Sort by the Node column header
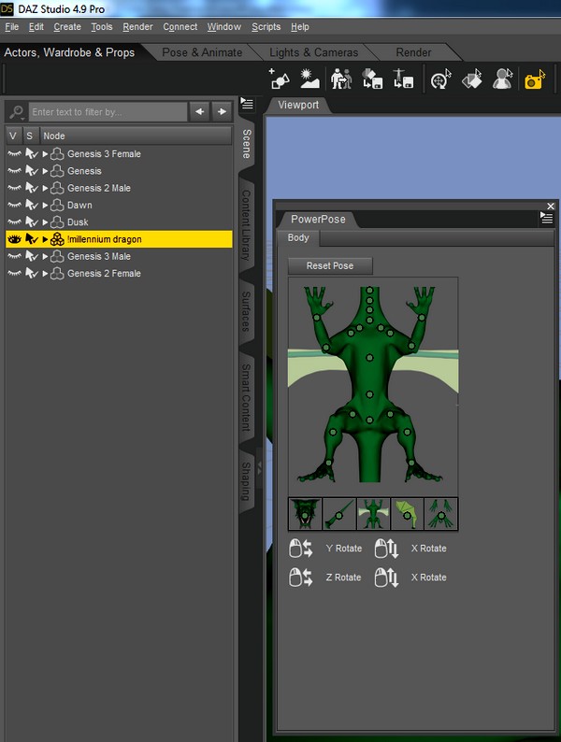561x742 pixels. pos(136,136)
